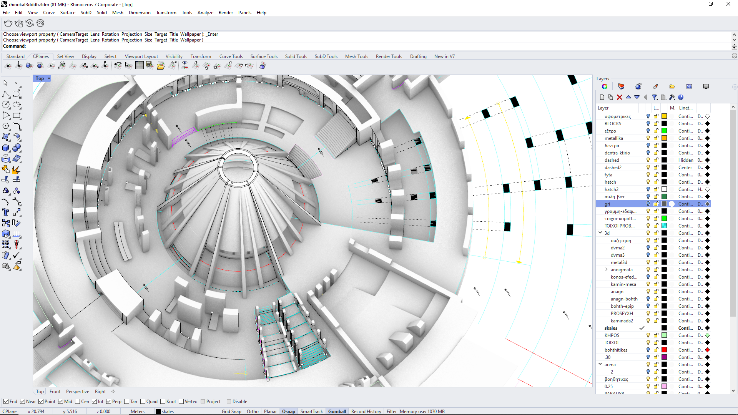
Task: Open linetype dropdown for dashed layer
Action: 686,160
